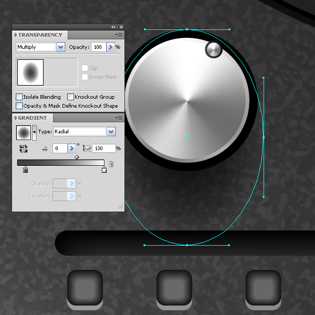
Task: Click the aspect ratio 130 field
Action: 104,149
